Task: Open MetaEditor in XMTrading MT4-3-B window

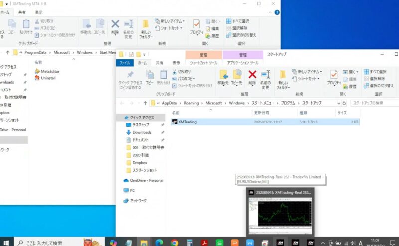Action: (47, 71)
